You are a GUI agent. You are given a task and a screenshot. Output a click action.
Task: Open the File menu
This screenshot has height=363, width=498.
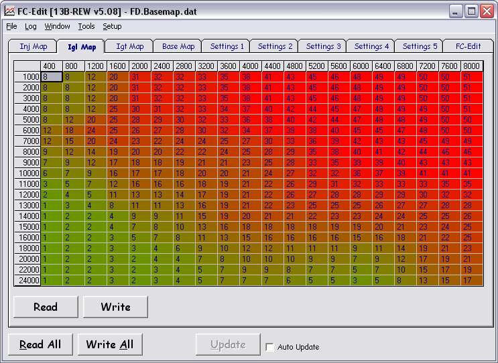coord(11,27)
